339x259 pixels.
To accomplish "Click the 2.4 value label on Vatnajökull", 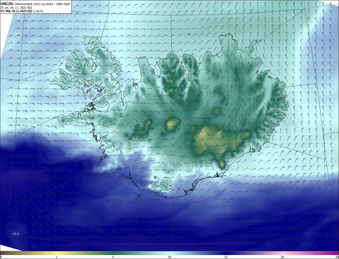I will tap(202, 134).
